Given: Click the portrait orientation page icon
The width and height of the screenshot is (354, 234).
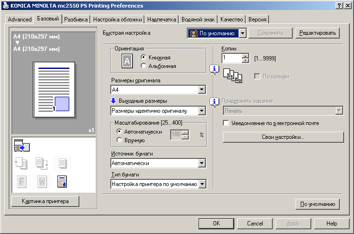Looking at the screenshot, I should pyautogui.click(x=127, y=61).
